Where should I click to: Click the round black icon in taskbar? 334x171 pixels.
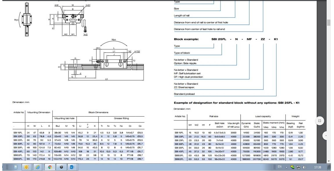click(x=61, y=167)
